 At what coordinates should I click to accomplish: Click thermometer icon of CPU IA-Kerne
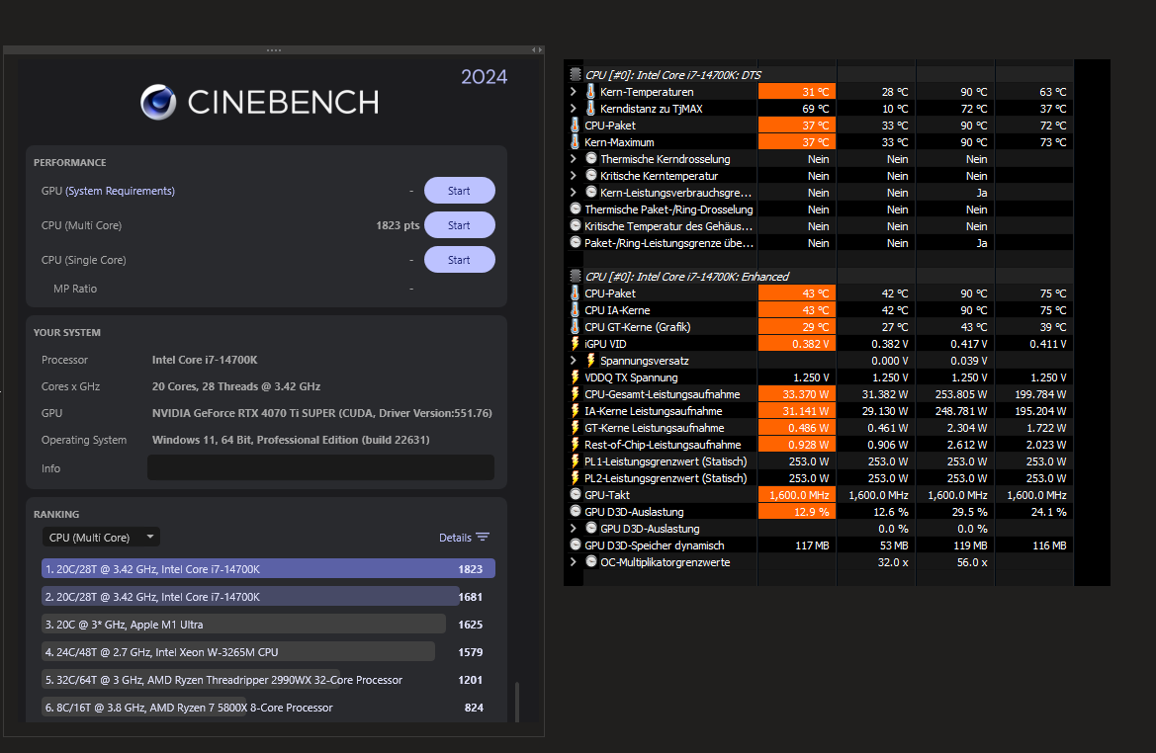pos(576,310)
